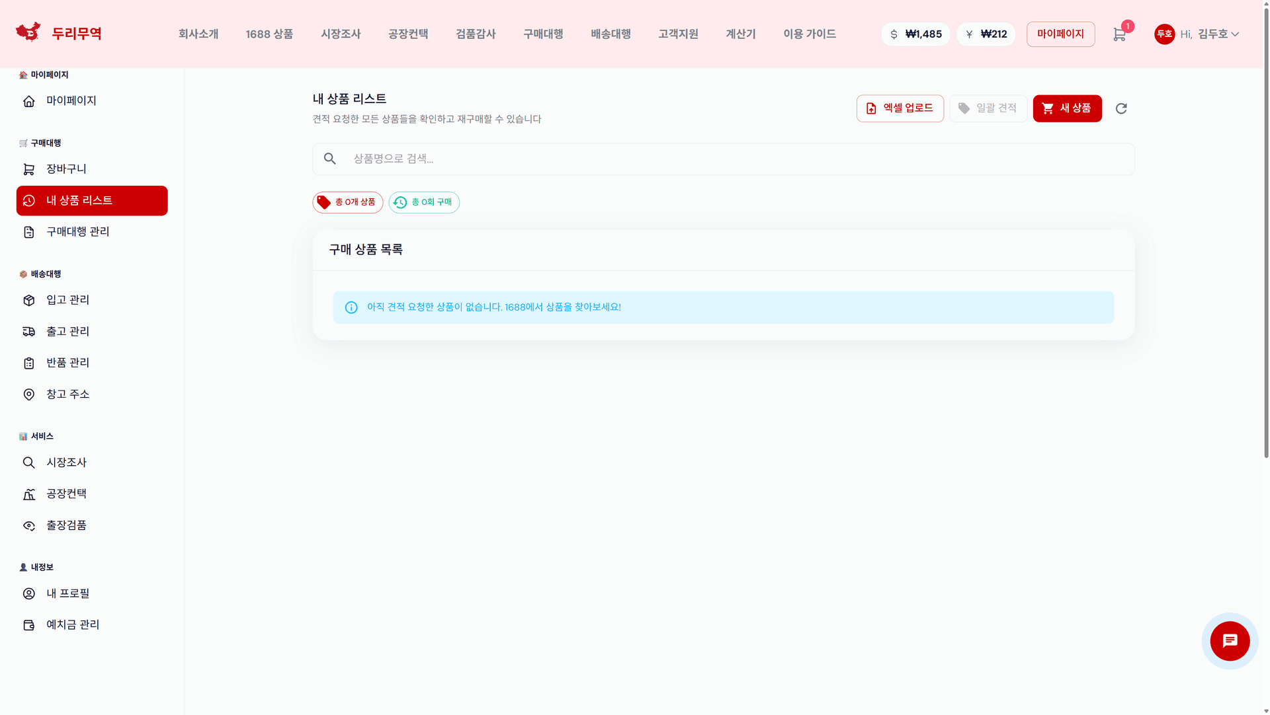The width and height of the screenshot is (1270, 715).
Task: Open the yen exchange rate dropdown
Action: click(x=986, y=34)
